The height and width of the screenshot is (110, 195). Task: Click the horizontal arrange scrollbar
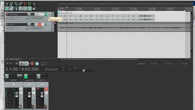99,60
